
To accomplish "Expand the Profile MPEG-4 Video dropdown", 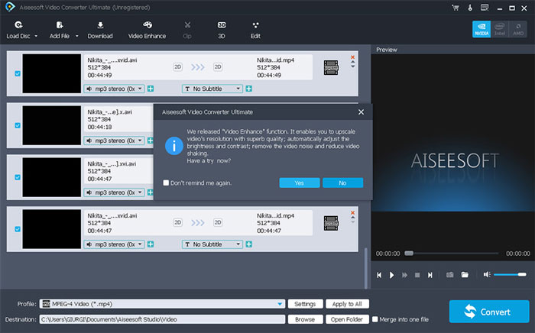I will pyautogui.click(x=280, y=304).
